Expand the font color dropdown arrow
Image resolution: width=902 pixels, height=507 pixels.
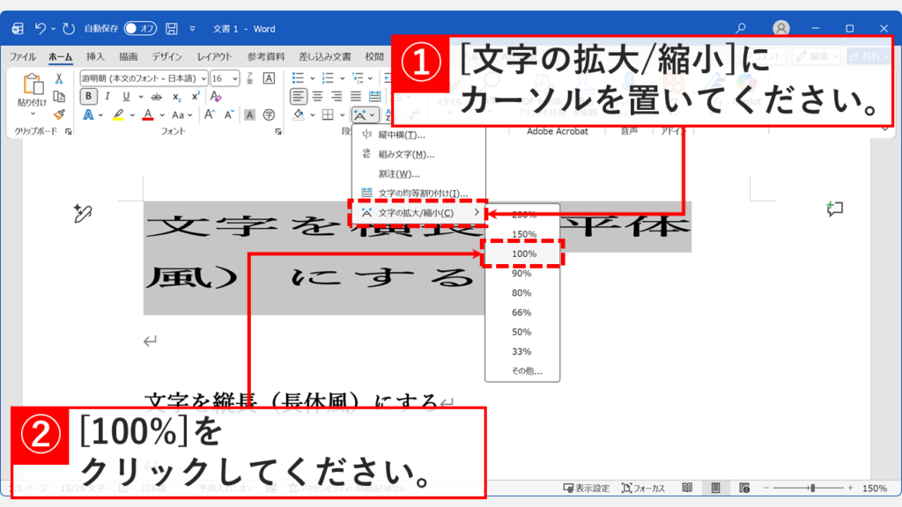162,115
